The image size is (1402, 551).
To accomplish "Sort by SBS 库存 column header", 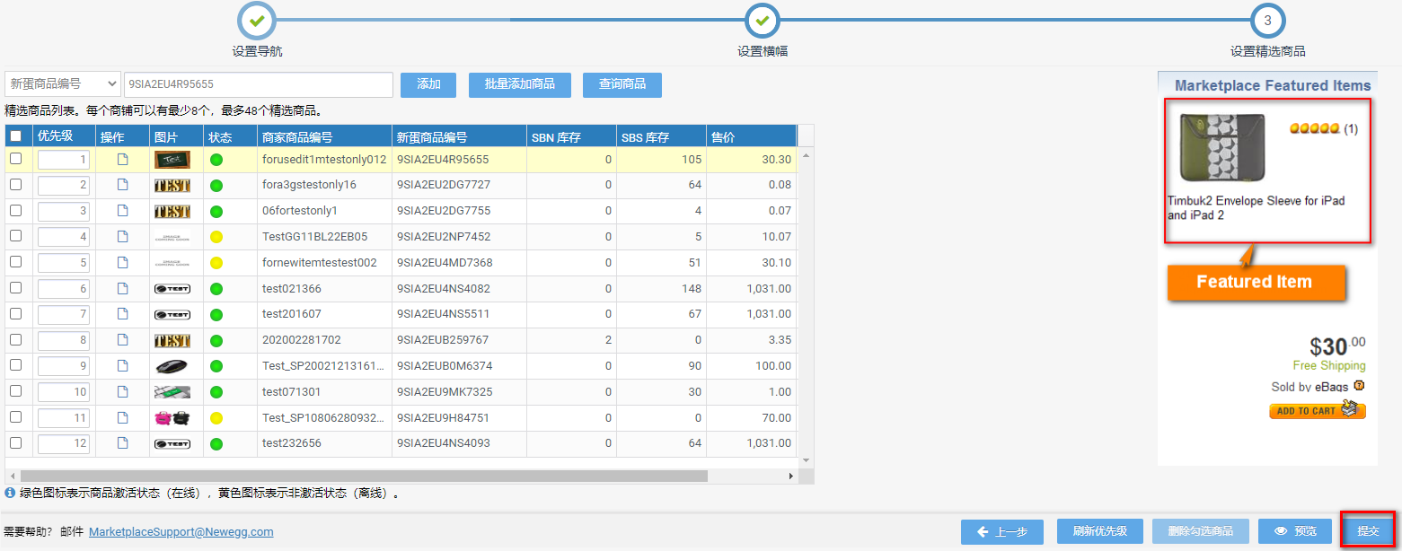I will tap(661, 136).
